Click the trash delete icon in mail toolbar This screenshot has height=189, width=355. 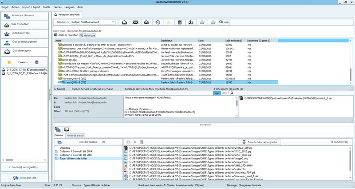click(x=180, y=23)
